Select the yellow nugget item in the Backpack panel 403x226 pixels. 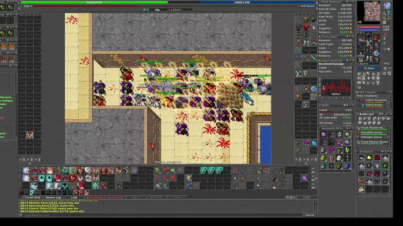pos(369,158)
